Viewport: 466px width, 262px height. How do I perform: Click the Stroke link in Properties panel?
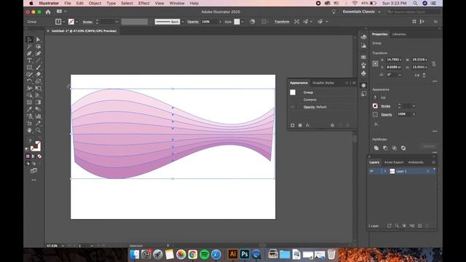tap(385, 106)
